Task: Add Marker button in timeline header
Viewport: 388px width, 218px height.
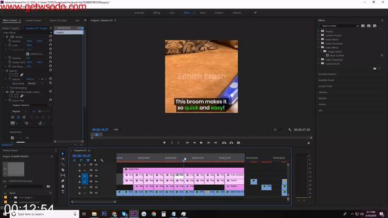Action: (x=95, y=160)
